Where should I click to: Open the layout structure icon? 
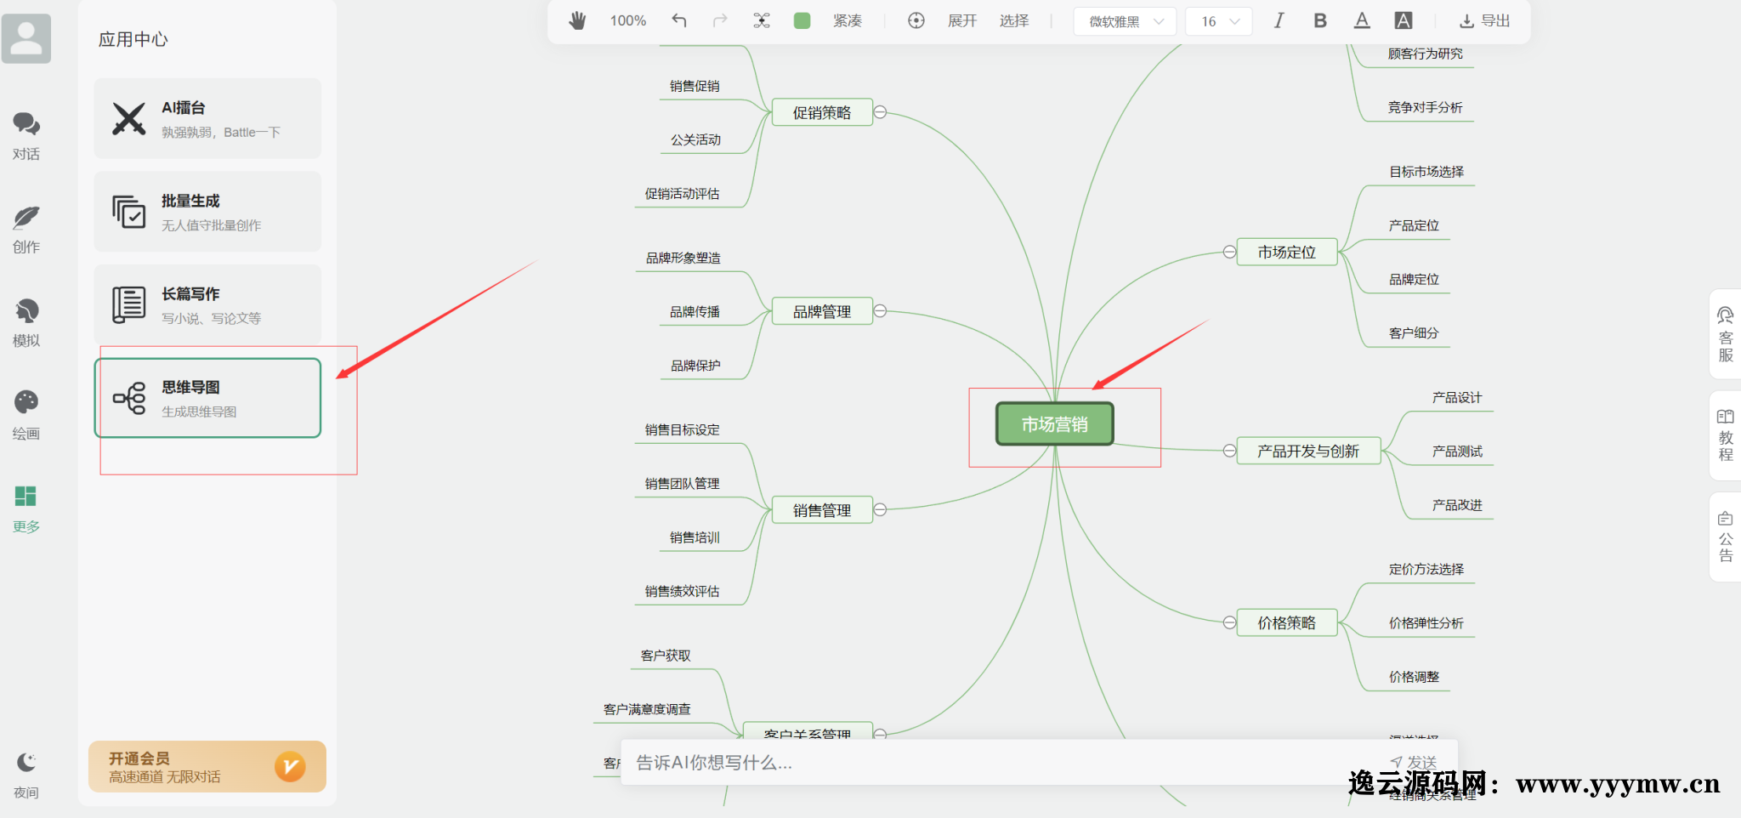click(x=762, y=20)
